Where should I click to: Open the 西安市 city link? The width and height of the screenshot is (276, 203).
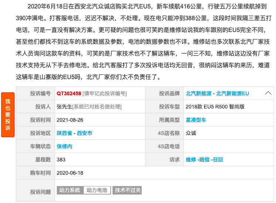point(84,133)
